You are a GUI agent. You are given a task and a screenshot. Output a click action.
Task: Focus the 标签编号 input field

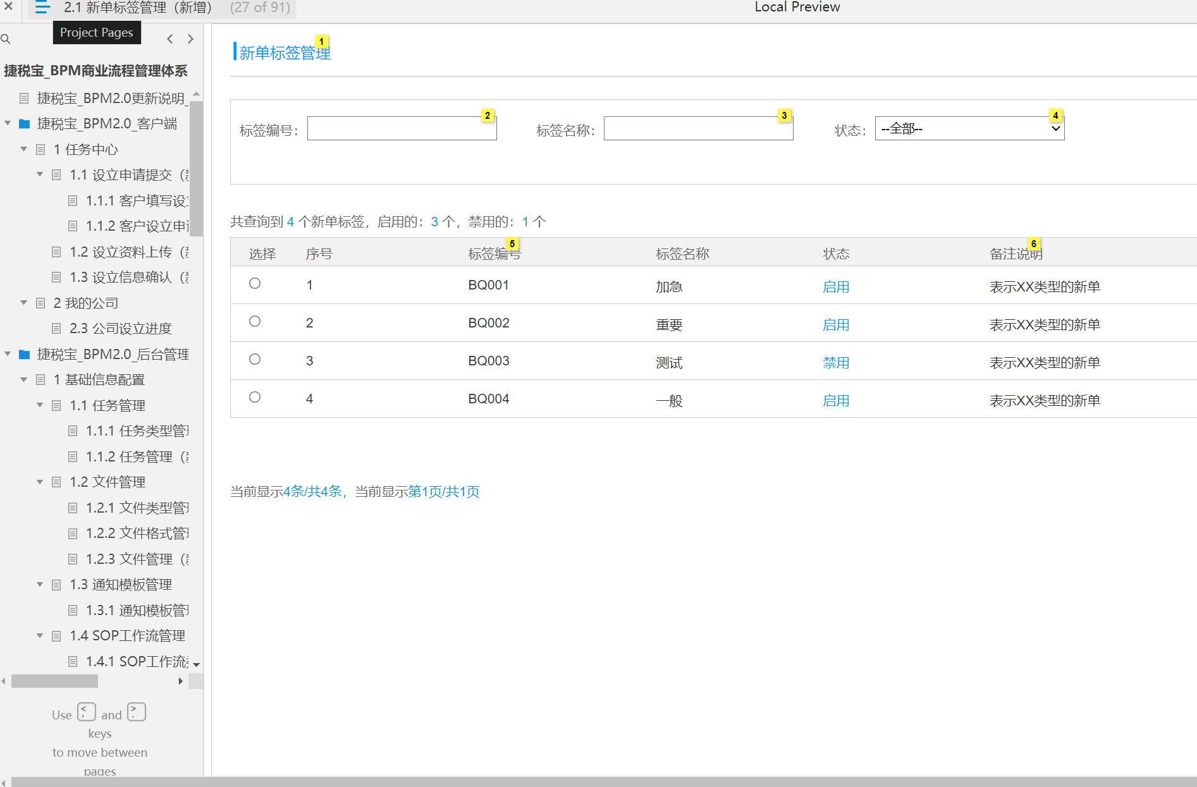coord(402,128)
